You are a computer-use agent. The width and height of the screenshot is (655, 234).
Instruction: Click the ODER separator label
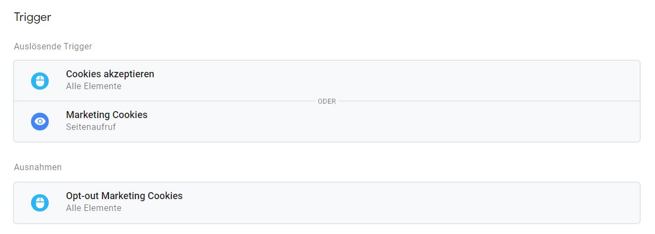(327, 101)
